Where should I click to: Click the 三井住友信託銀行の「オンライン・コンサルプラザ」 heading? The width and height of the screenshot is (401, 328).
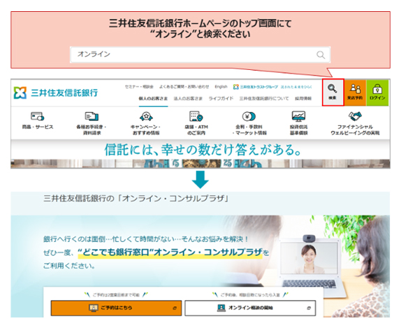(136, 199)
